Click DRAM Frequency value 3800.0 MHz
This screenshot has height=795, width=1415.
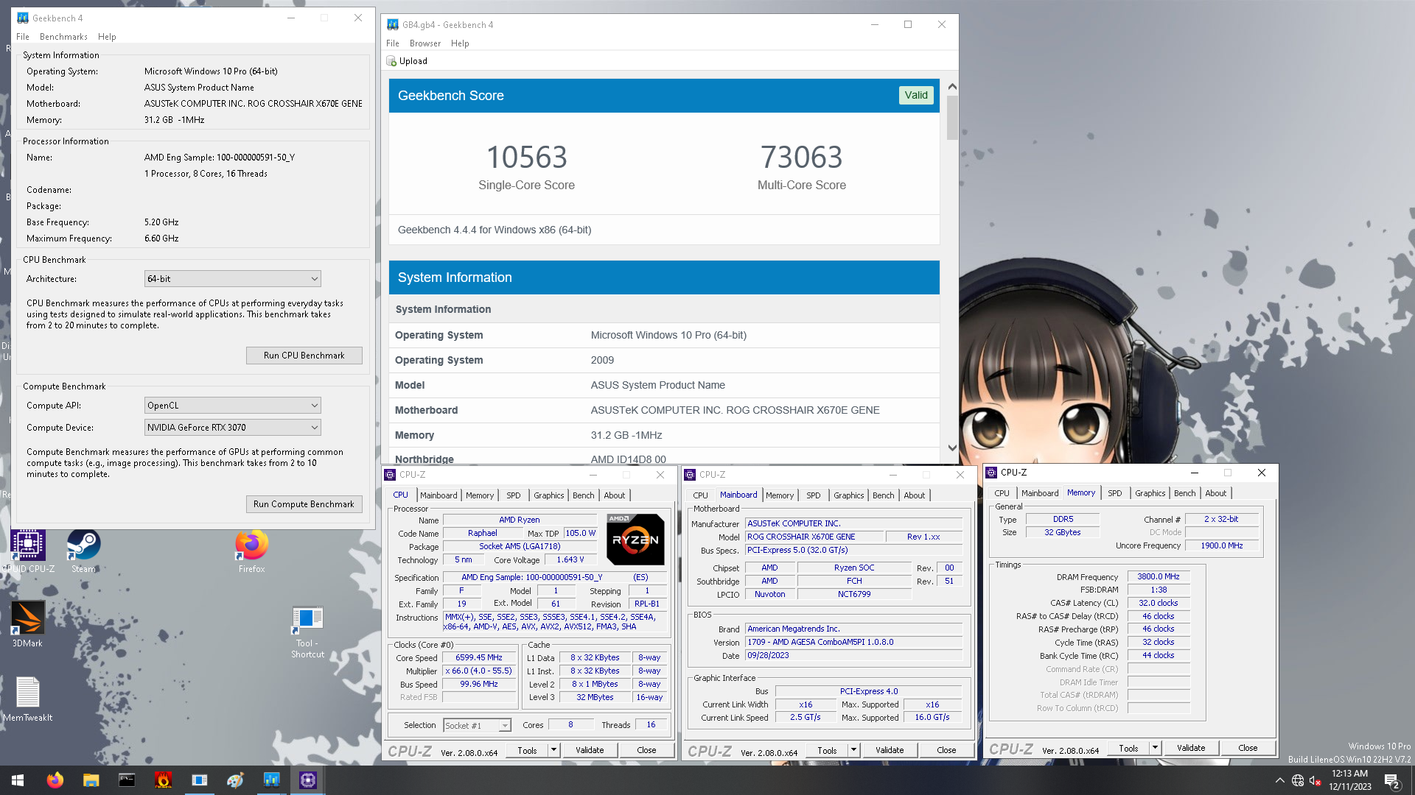[x=1159, y=577]
